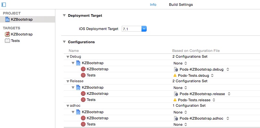Select Tests row under Release

tap(162, 100)
